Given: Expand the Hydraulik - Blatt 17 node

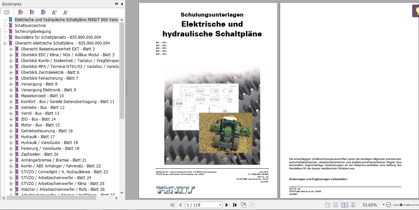Looking at the screenshot, I should [x=11, y=137].
